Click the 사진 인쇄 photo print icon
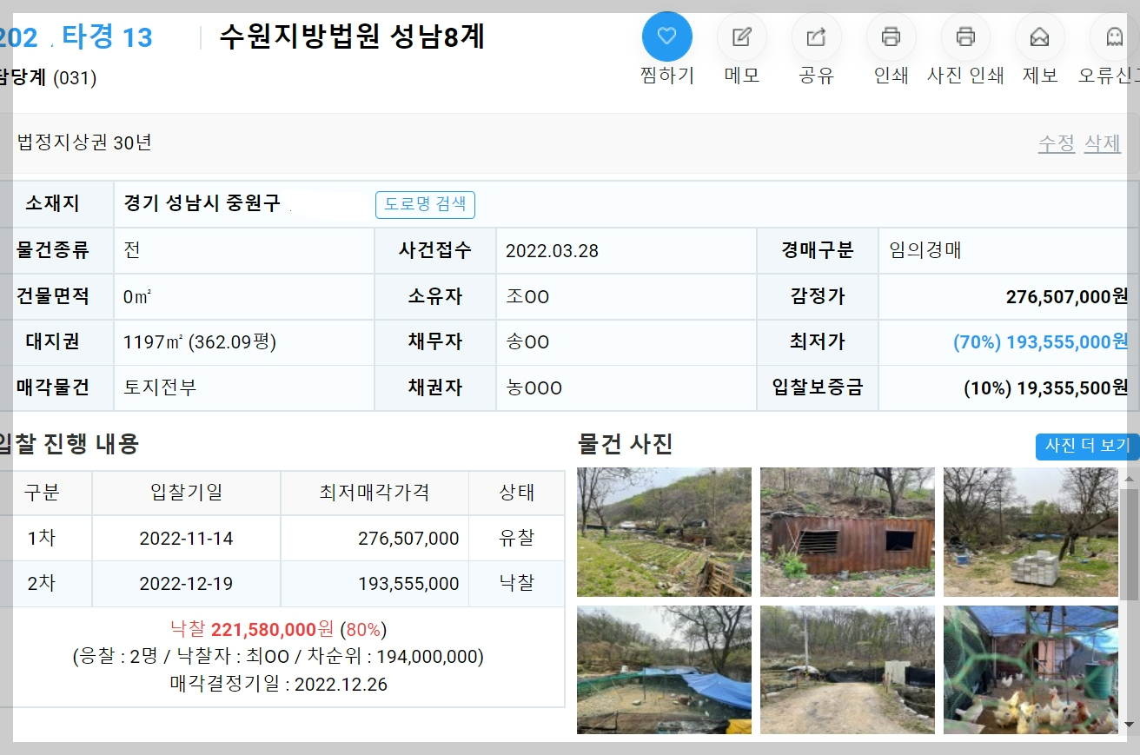The height and width of the screenshot is (755, 1140). pos(965,36)
